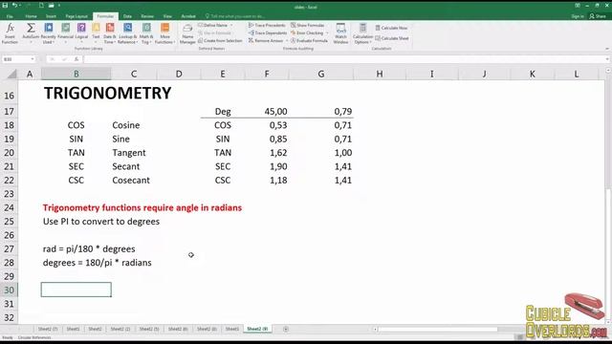612x344 pixels.
Task: Switch to the Insert ribbon tab
Action: [x=51, y=16]
